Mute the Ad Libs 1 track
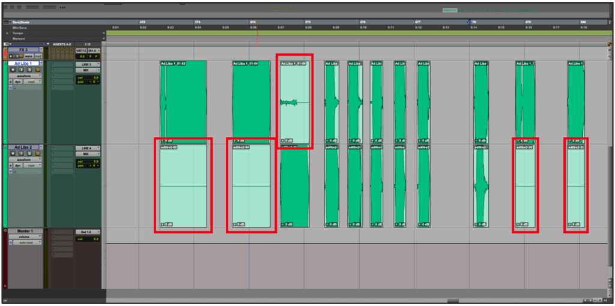This screenshot has width=615, height=306. (38, 70)
